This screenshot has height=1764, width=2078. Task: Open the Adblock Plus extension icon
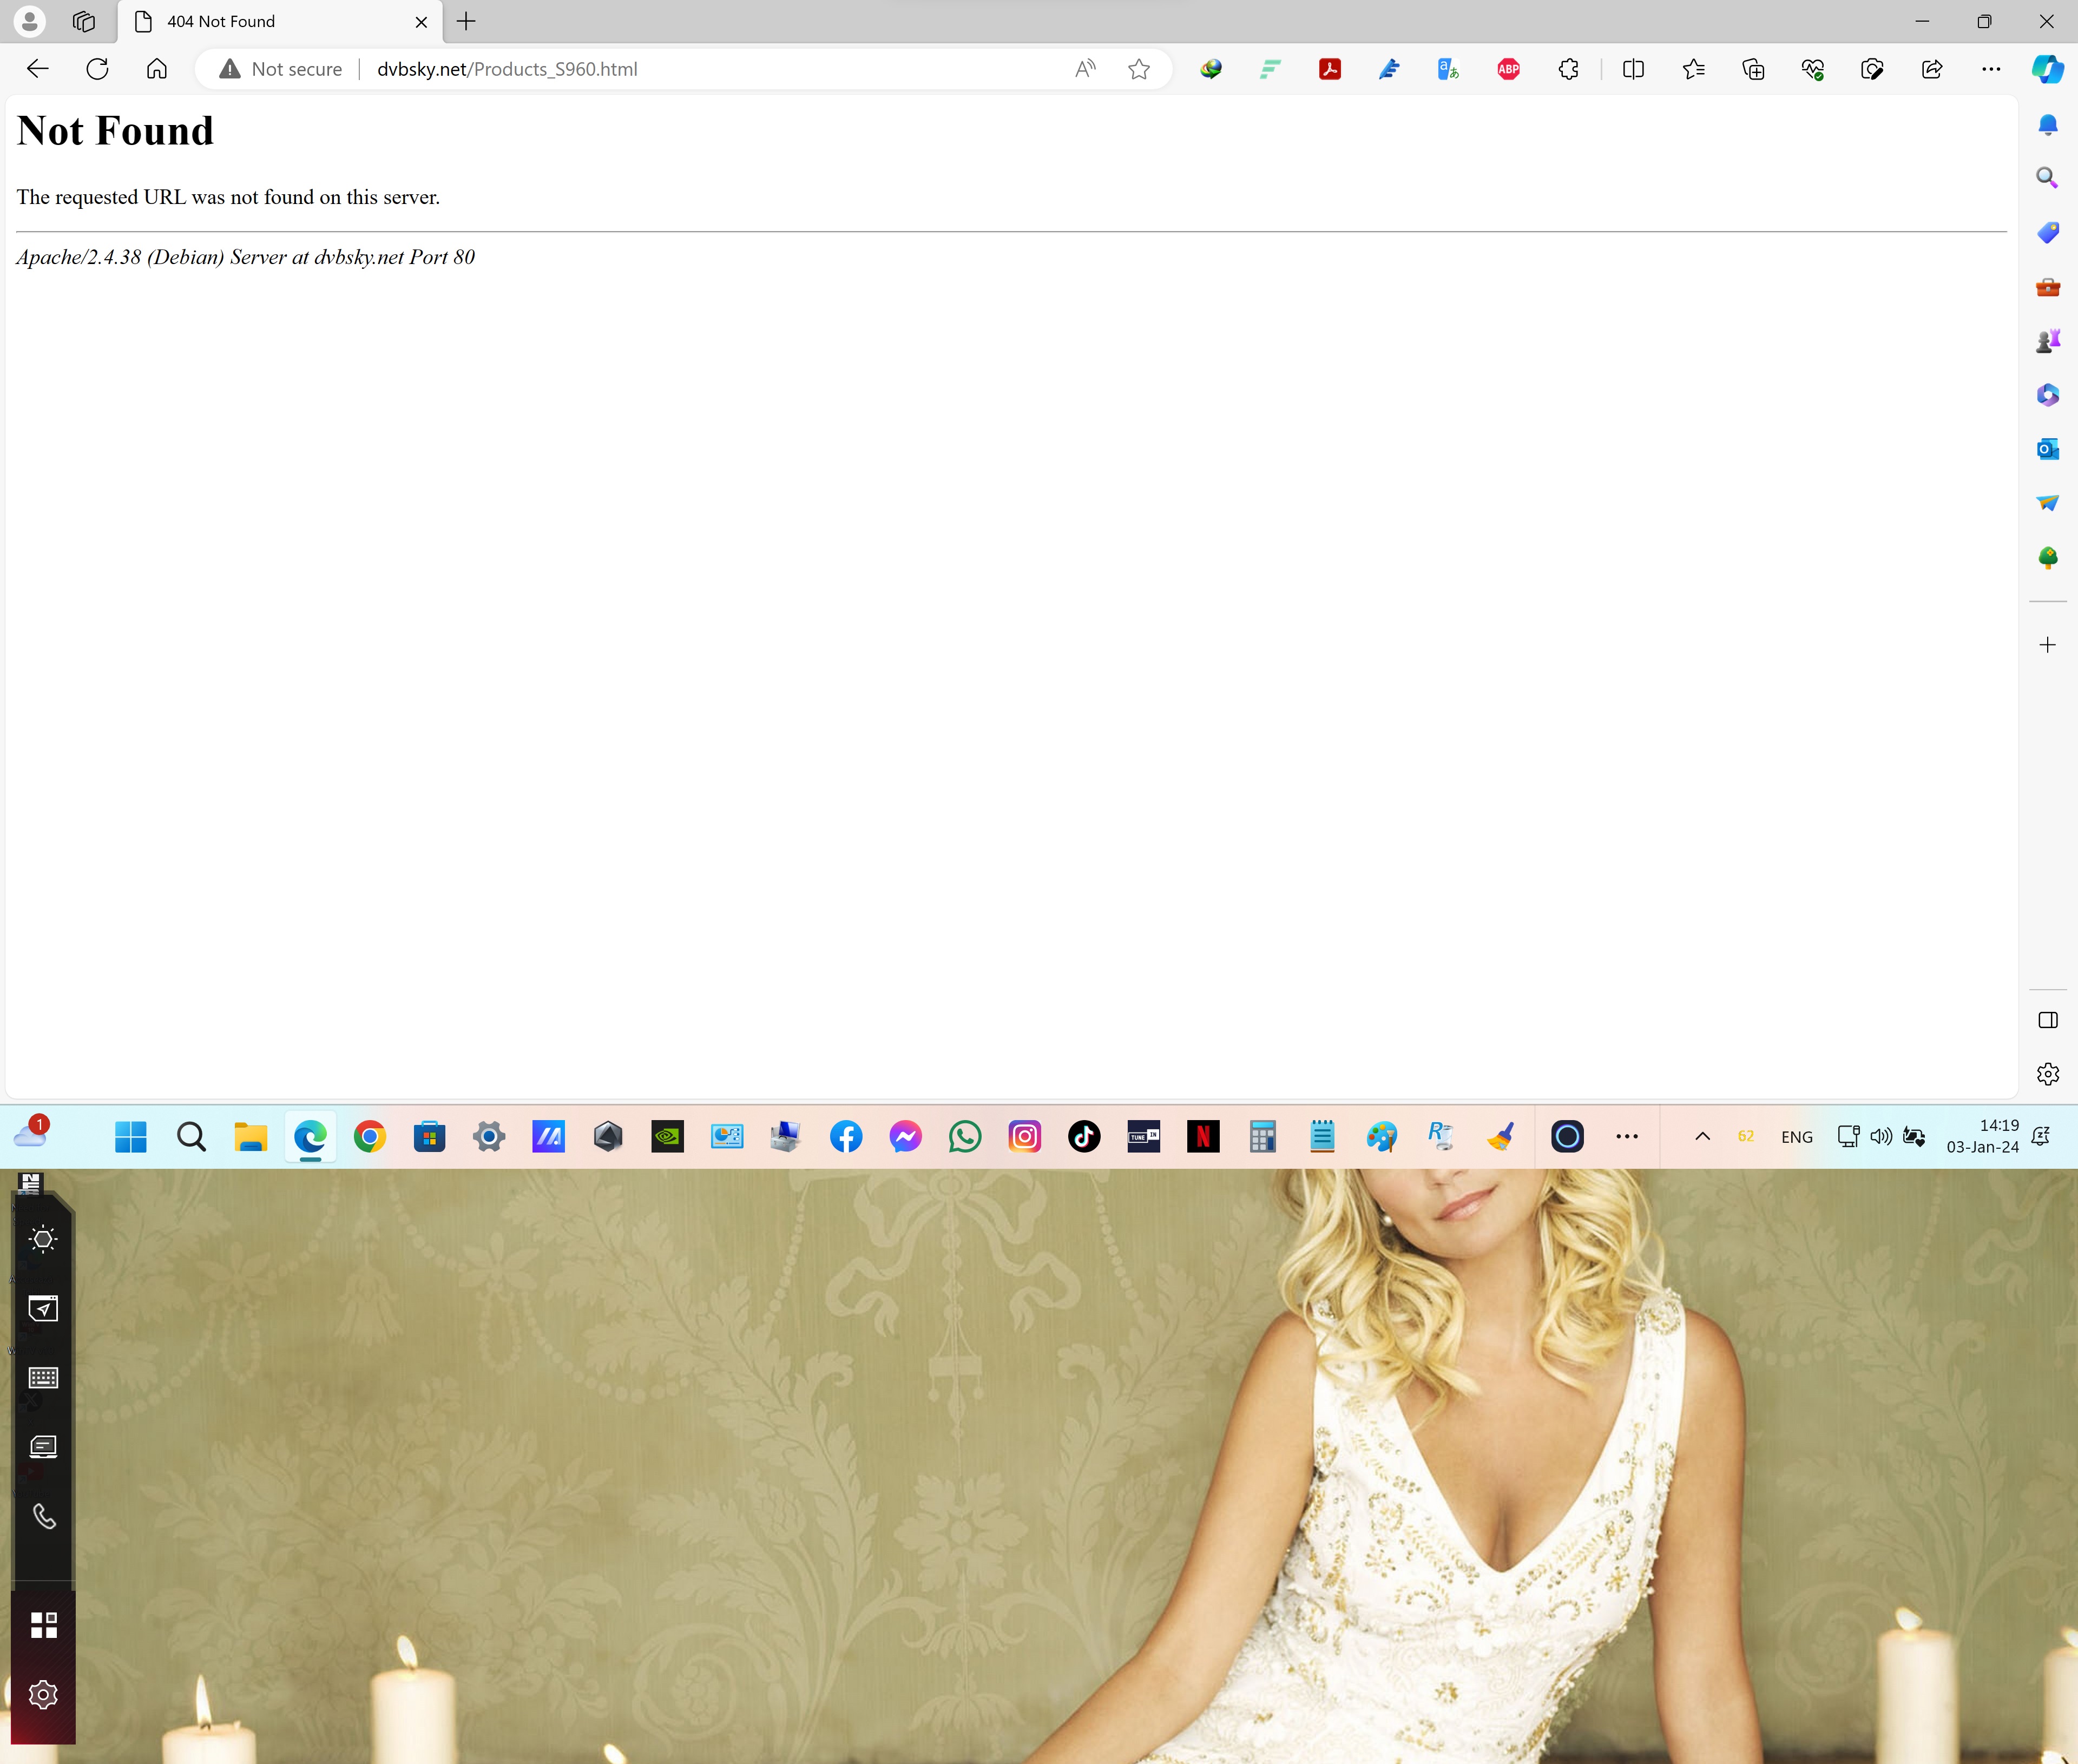point(1508,69)
